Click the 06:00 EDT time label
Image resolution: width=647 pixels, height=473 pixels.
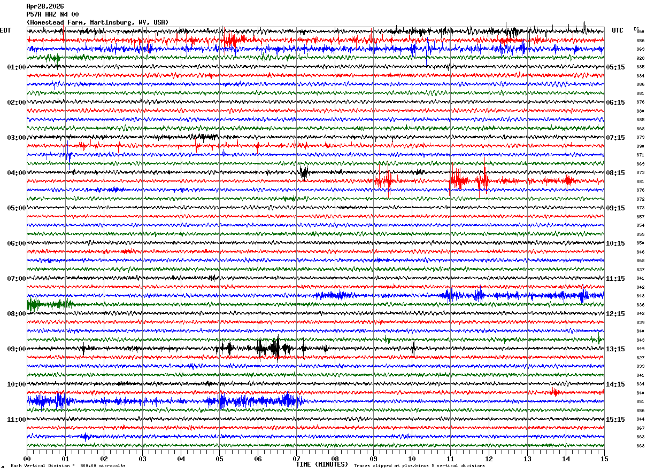[x=17, y=243]
